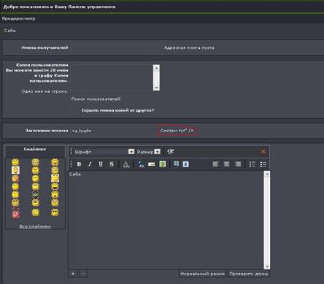The height and width of the screenshot is (284, 324).
Task: Click the minus button to shrink the editor
Action: [83, 274]
